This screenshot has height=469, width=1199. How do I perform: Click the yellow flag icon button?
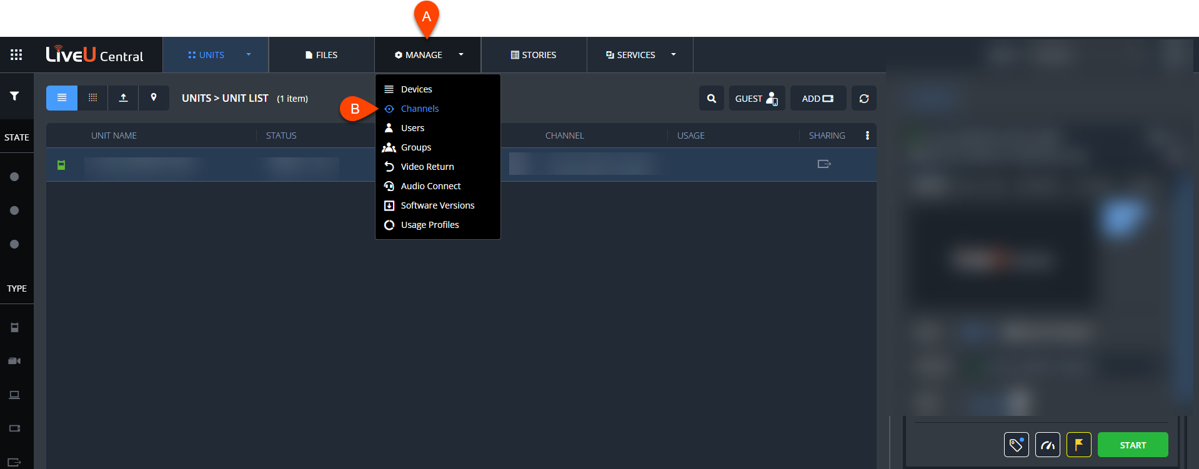(1079, 445)
